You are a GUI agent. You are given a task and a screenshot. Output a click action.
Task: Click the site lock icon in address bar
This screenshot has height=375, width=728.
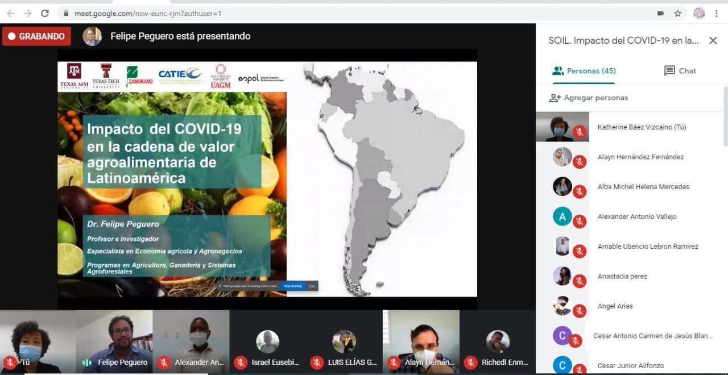[67, 13]
